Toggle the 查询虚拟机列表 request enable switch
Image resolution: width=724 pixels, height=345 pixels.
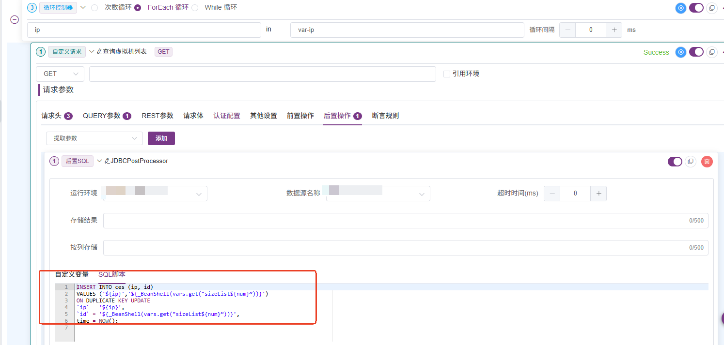tap(696, 52)
